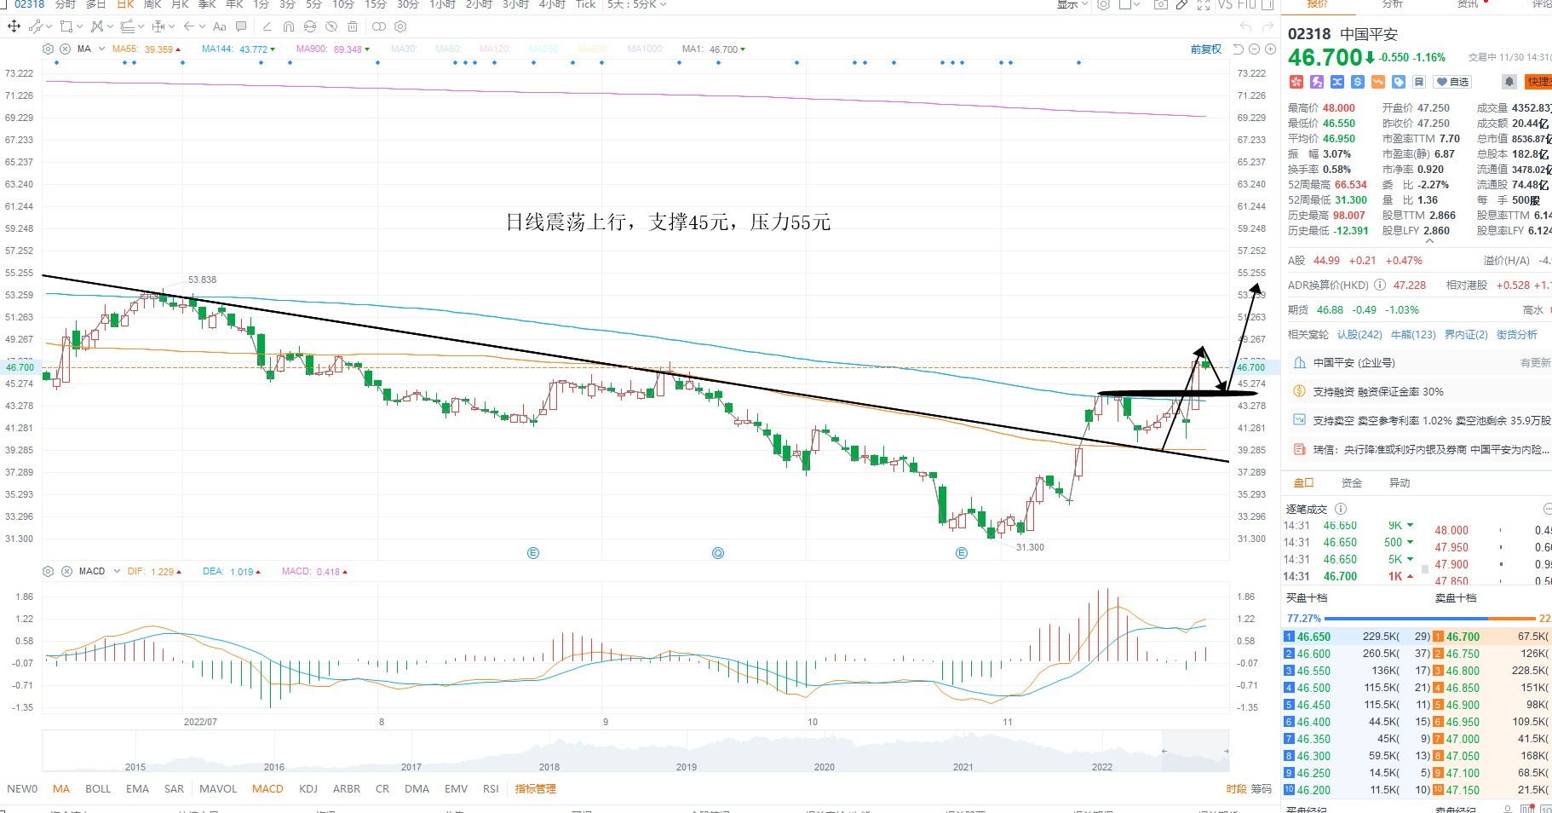
Task: Select the rectangle shape drawing tool
Action: click(66, 26)
